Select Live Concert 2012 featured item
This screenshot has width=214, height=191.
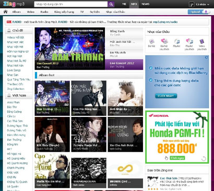[124, 65]
